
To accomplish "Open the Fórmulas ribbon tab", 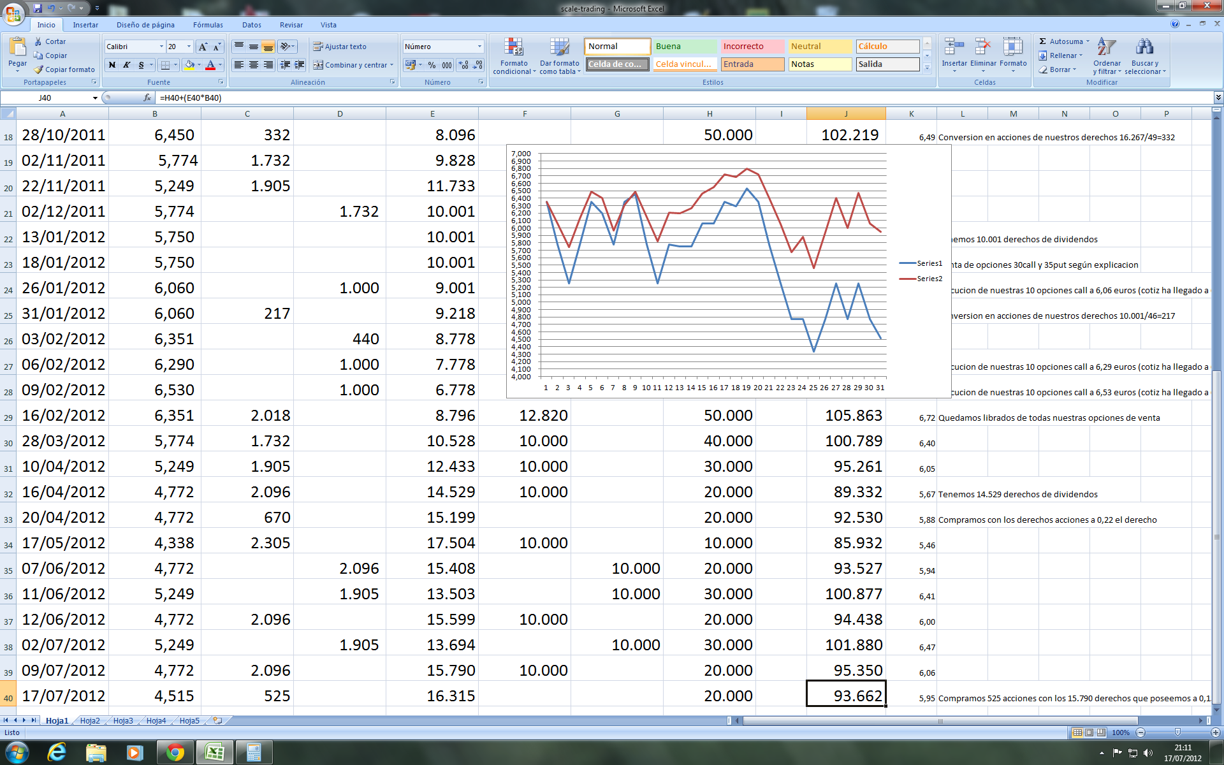I will [208, 25].
